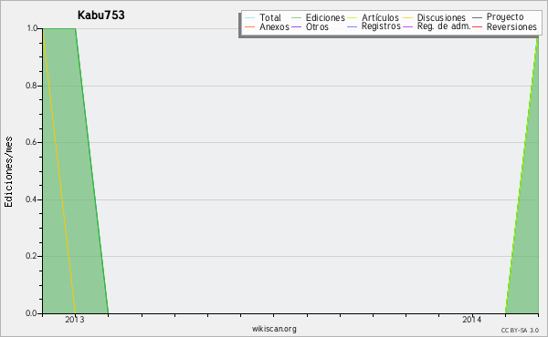Click the red Reversiones line swatch
The height and width of the screenshot is (337, 548).
(x=477, y=26)
